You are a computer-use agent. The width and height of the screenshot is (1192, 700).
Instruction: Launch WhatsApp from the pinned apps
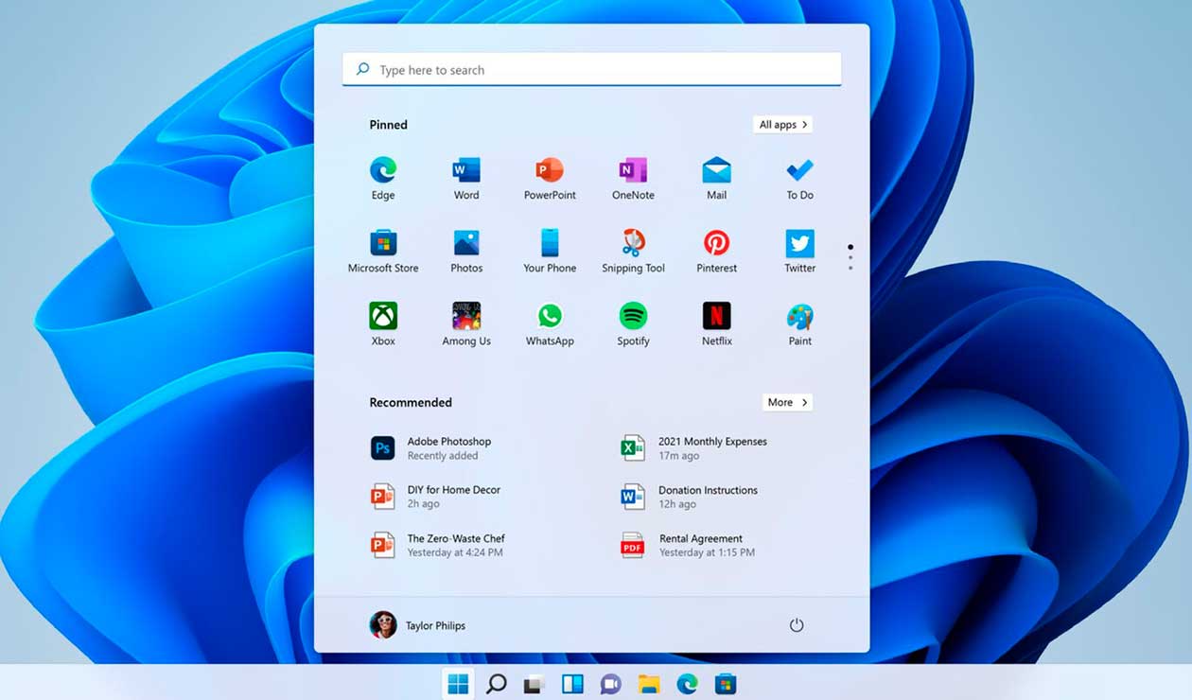click(550, 324)
